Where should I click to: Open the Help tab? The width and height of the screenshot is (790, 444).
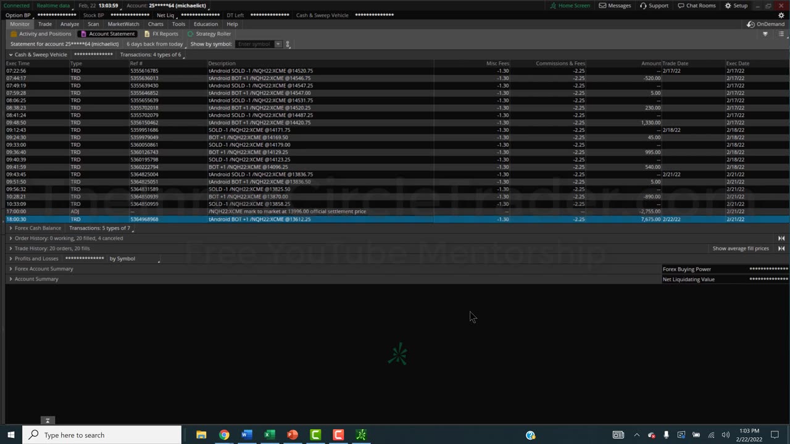coord(232,24)
